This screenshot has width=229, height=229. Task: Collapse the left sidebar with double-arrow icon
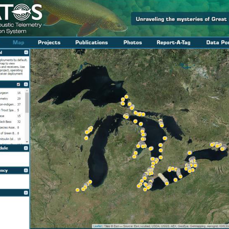pyautogui.click(x=26, y=52)
